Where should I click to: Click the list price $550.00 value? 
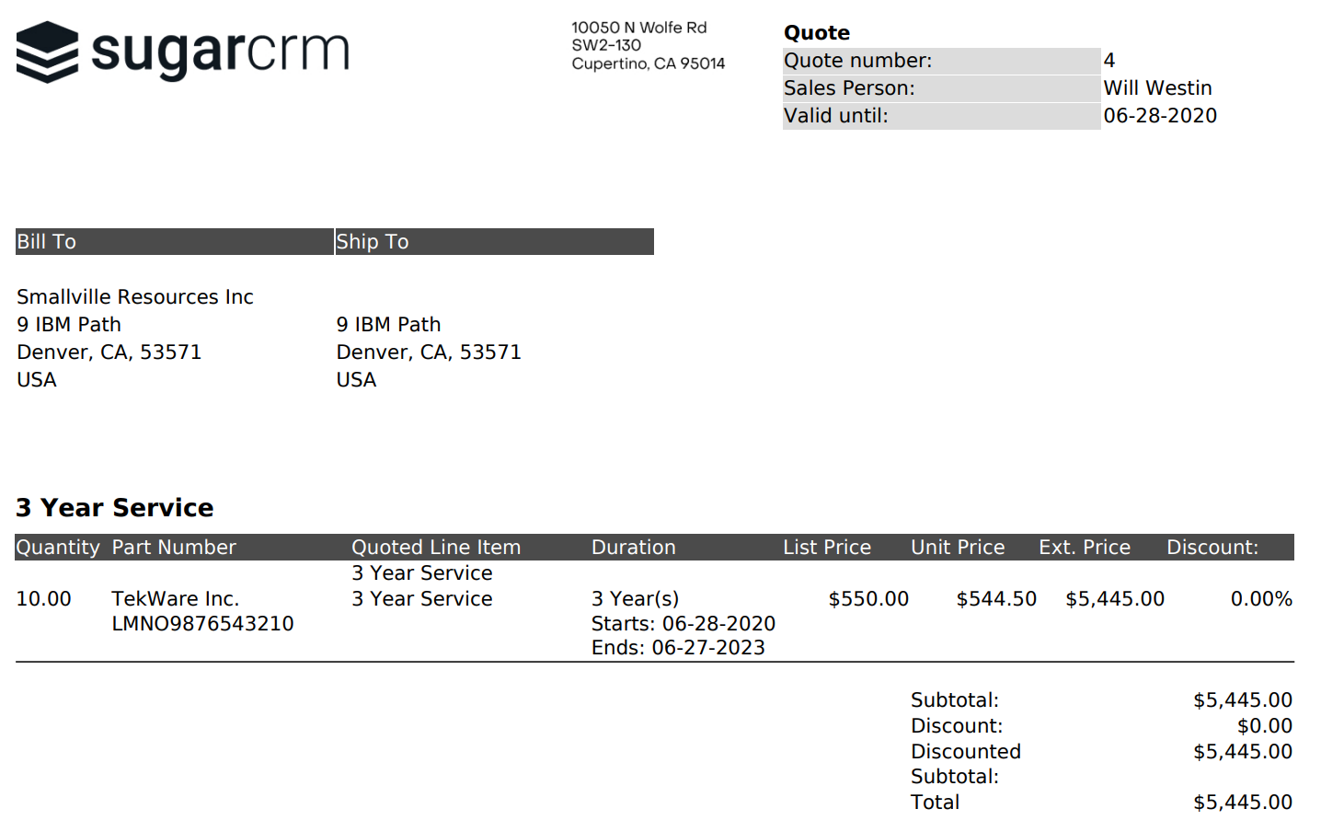(x=867, y=599)
